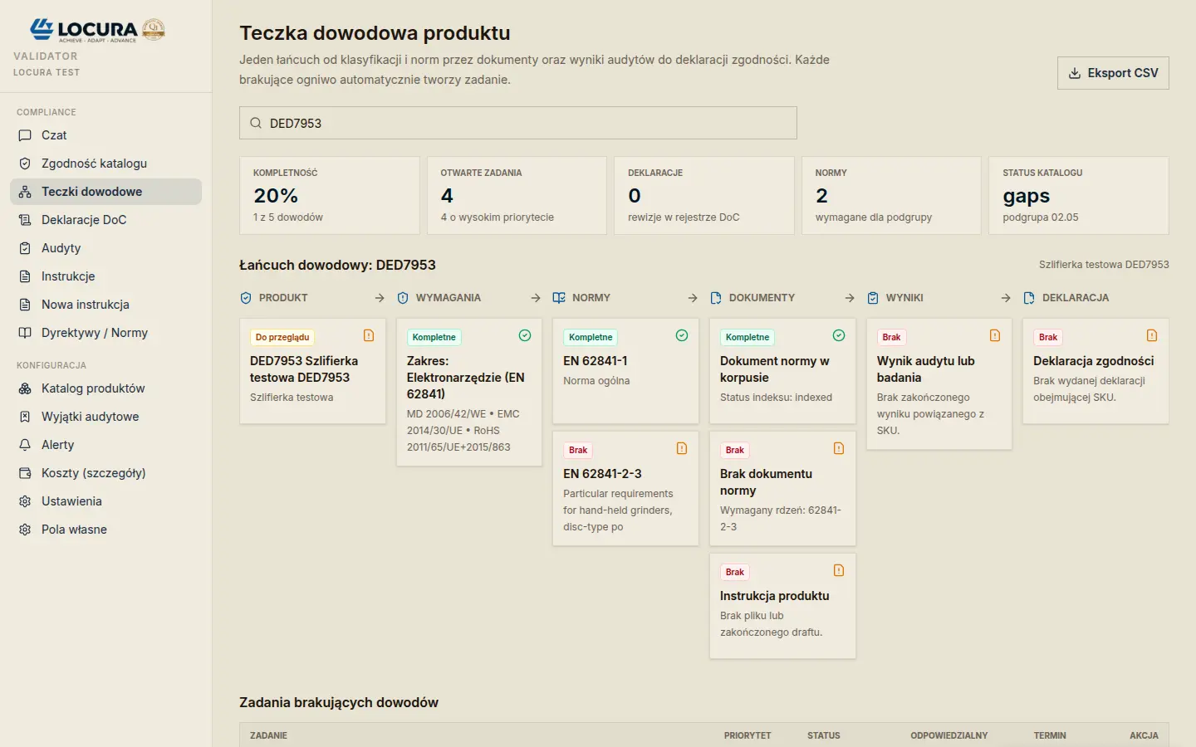Click 'Brak' badge on EN 62841-2-3 card

tap(578, 450)
